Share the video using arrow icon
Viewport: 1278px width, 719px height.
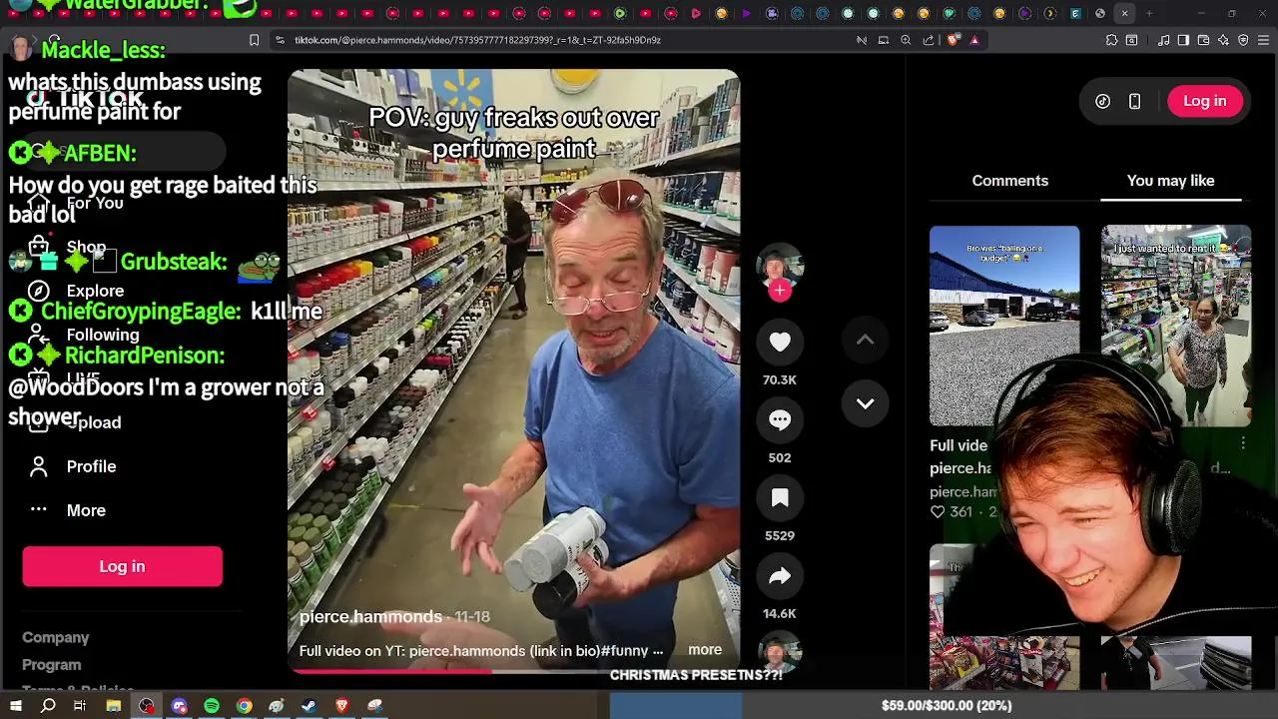coord(780,576)
